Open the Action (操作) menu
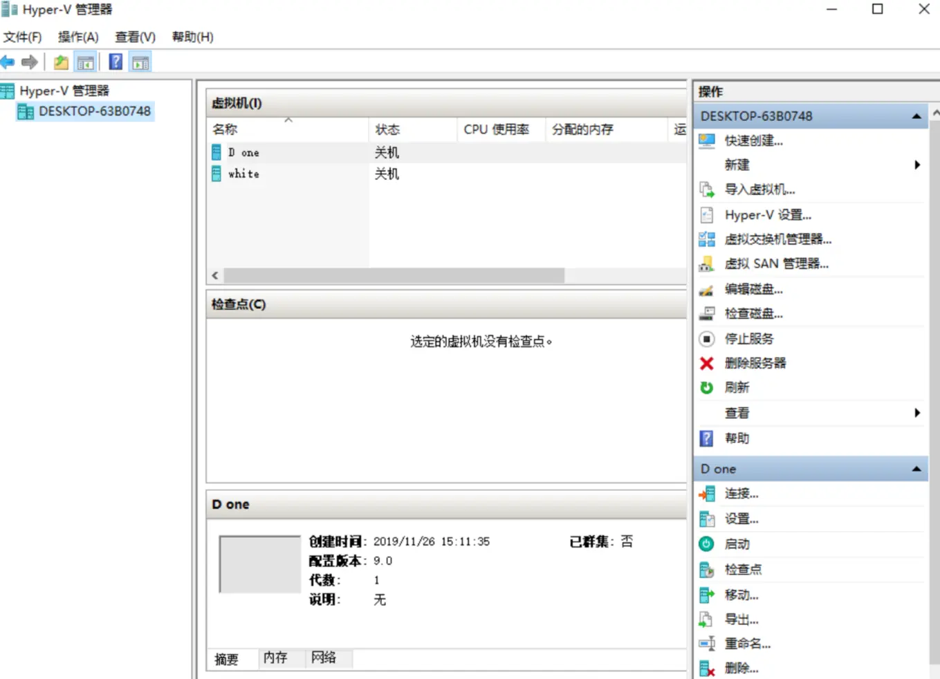Screen dimensions: 940x679 tap(78, 37)
